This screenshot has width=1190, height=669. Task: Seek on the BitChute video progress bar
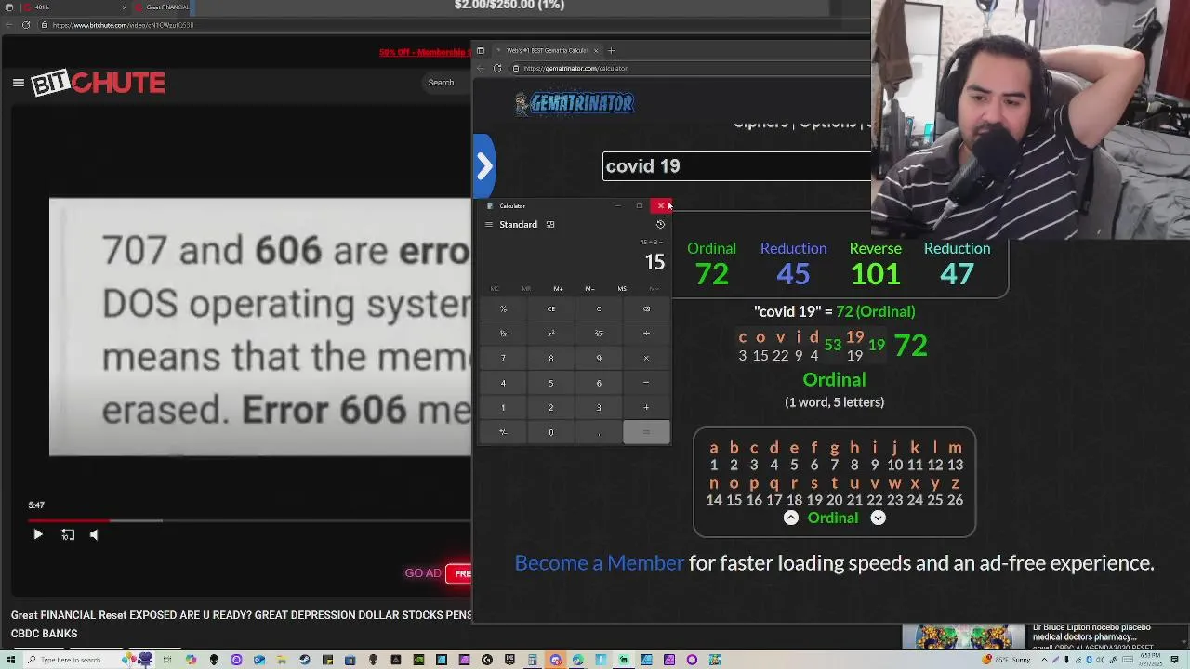coord(251,520)
